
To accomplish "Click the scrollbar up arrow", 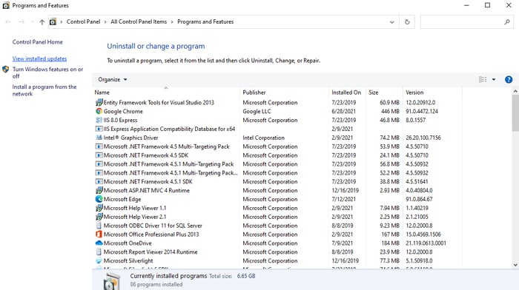I will tap(515, 91).
